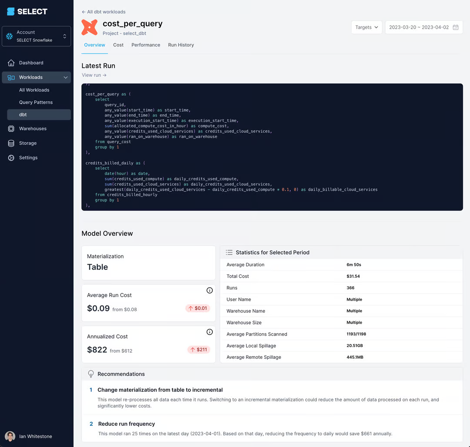Screen dimensions: 470x447
Task: Click the Average Duration 6m 50s value
Action: [x=354, y=265]
